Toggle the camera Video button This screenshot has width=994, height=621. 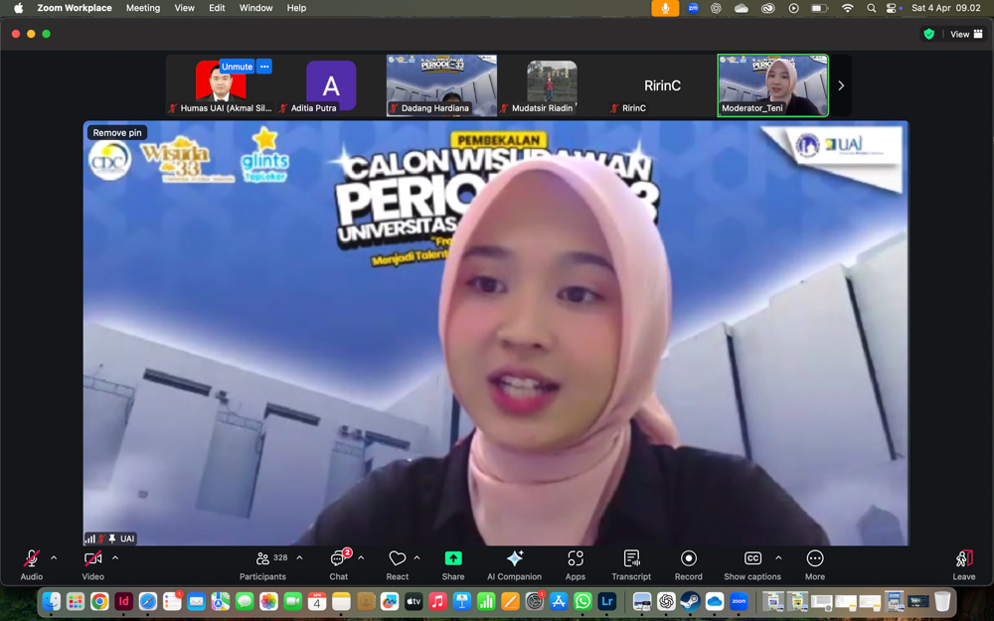coord(92,563)
